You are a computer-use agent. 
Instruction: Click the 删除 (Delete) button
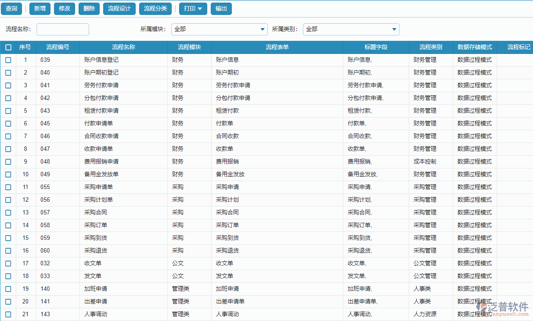coord(89,8)
